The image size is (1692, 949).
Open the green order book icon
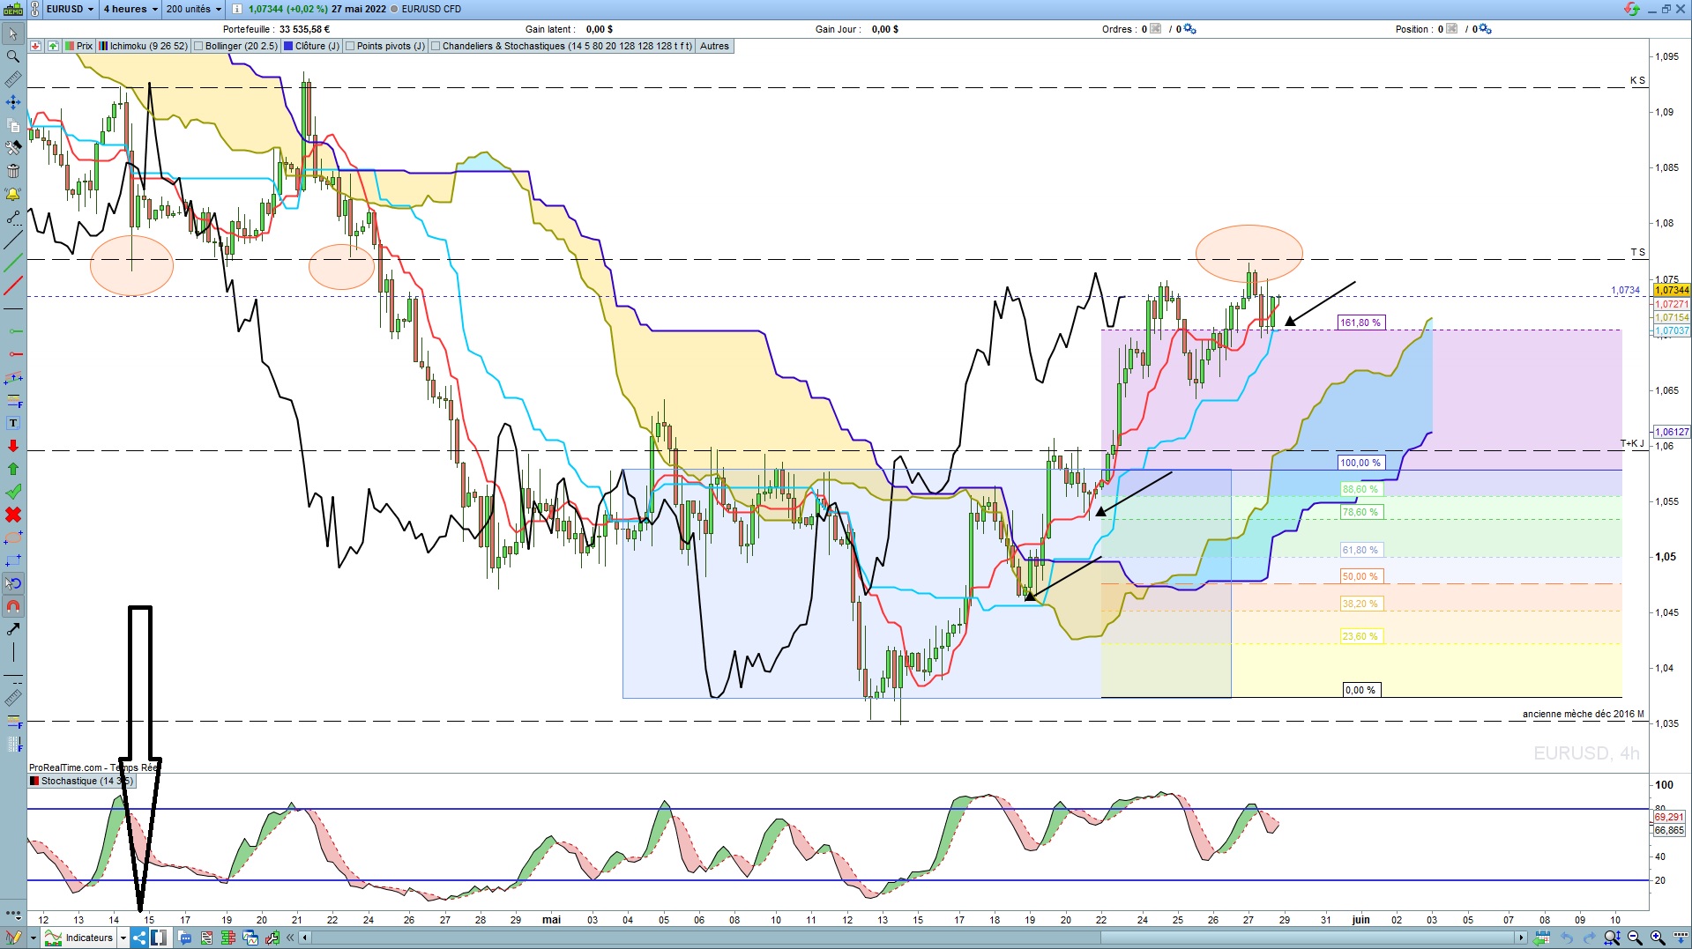[227, 938]
